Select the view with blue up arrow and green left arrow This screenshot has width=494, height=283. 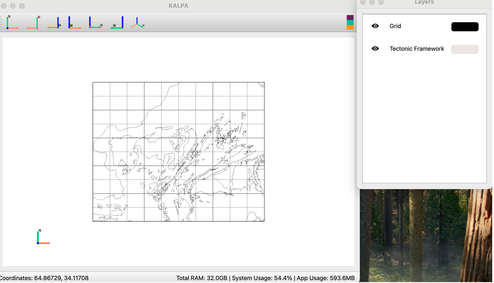coord(117,22)
